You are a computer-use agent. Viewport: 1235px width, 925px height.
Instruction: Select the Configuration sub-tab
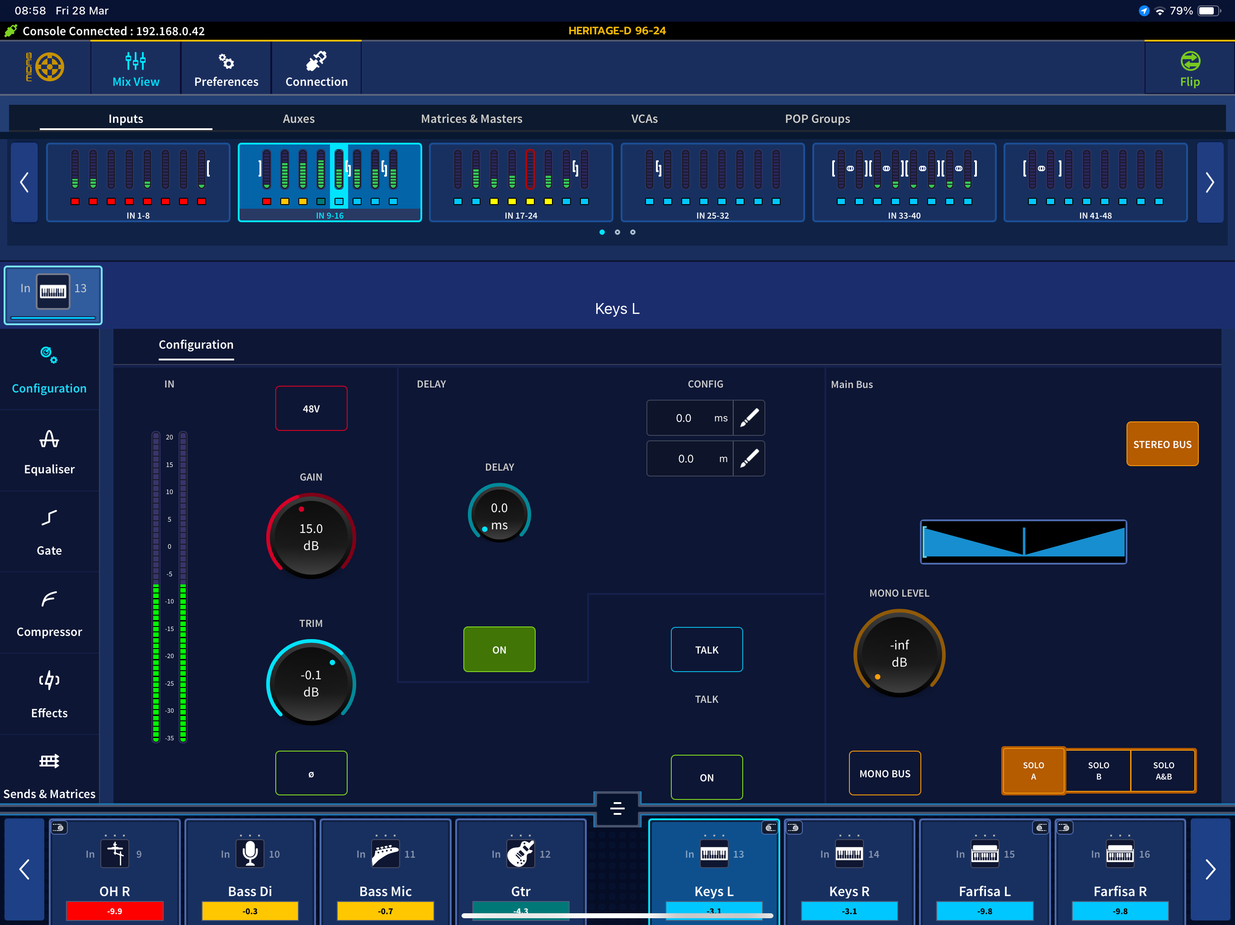pos(196,345)
